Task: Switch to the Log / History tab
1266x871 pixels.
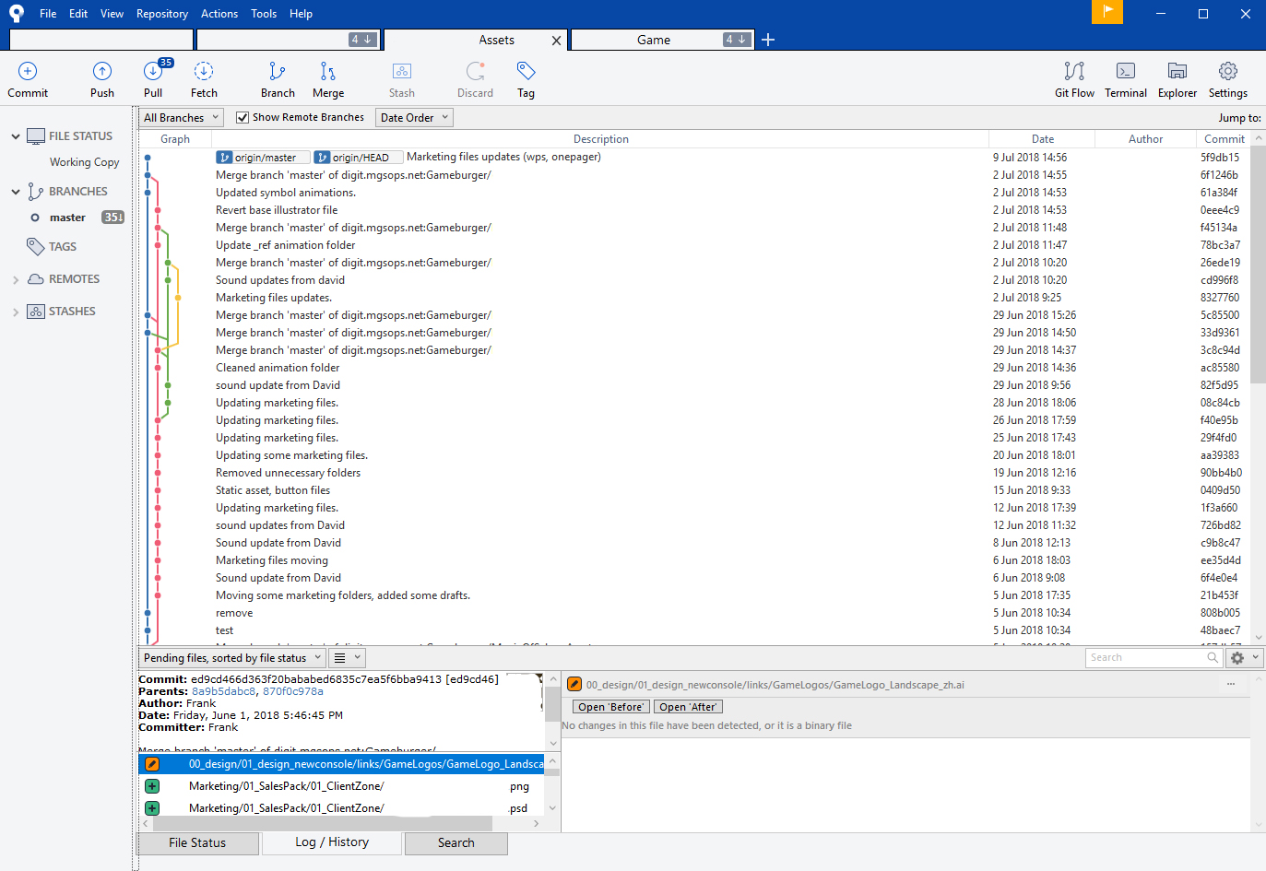Action: (x=332, y=842)
